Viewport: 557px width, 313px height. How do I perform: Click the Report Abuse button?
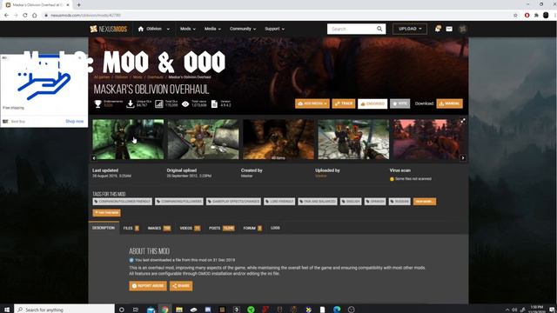coord(148,286)
